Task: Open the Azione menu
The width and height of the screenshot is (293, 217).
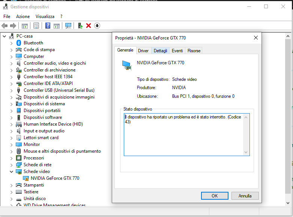Action: (23, 17)
